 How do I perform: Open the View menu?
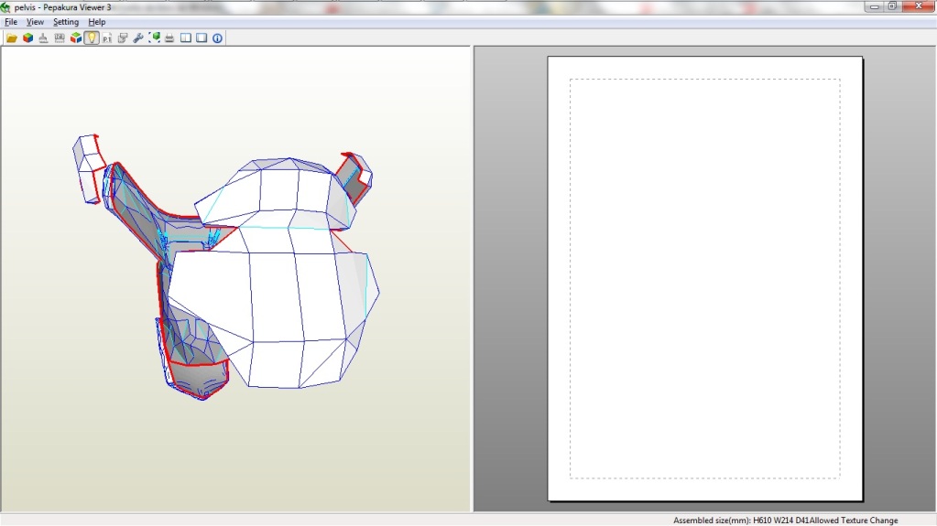coord(35,21)
